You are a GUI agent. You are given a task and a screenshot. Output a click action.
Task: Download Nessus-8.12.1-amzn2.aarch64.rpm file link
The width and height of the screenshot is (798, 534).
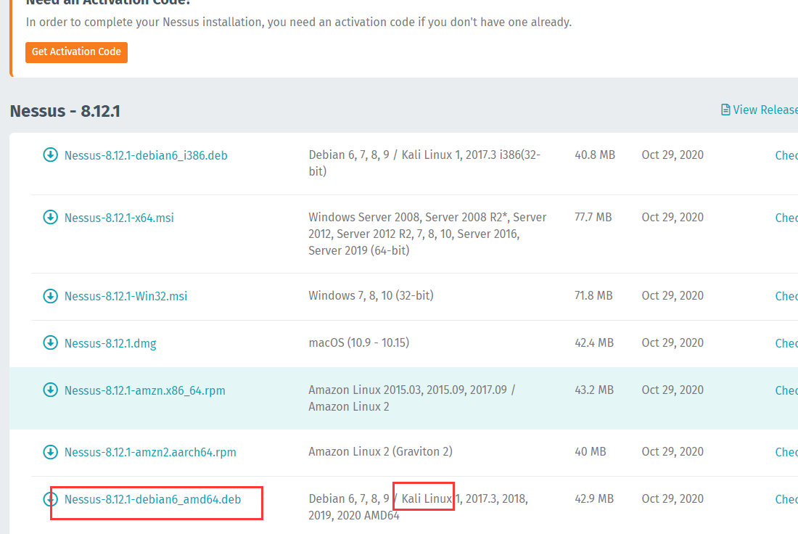pos(150,453)
